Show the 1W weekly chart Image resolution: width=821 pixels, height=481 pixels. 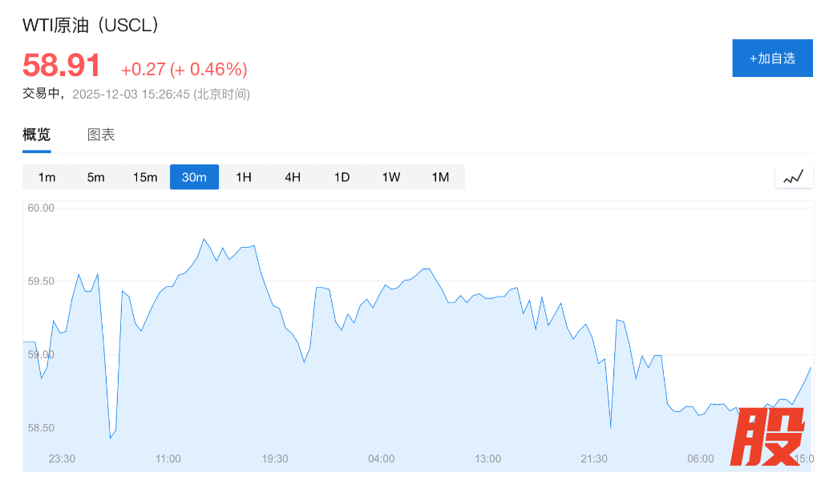point(391,177)
